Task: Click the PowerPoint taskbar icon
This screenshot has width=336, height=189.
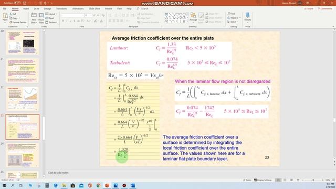Action: click(107, 185)
